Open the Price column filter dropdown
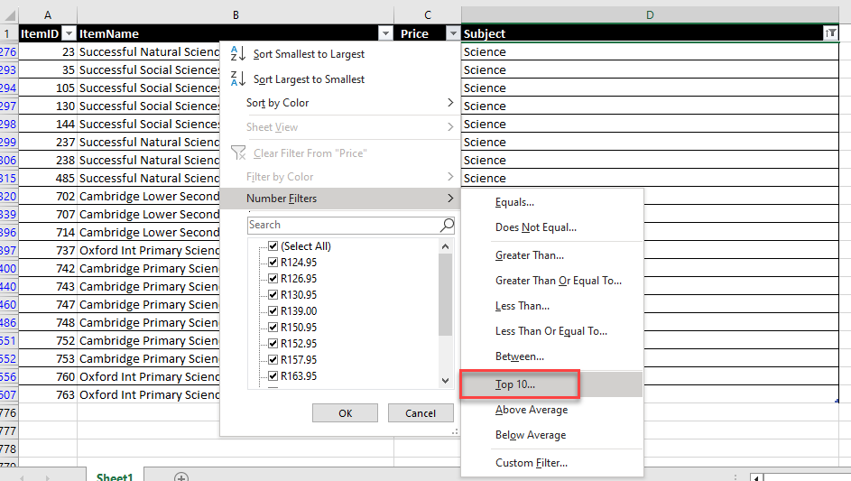The image size is (851, 481). pos(453,33)
